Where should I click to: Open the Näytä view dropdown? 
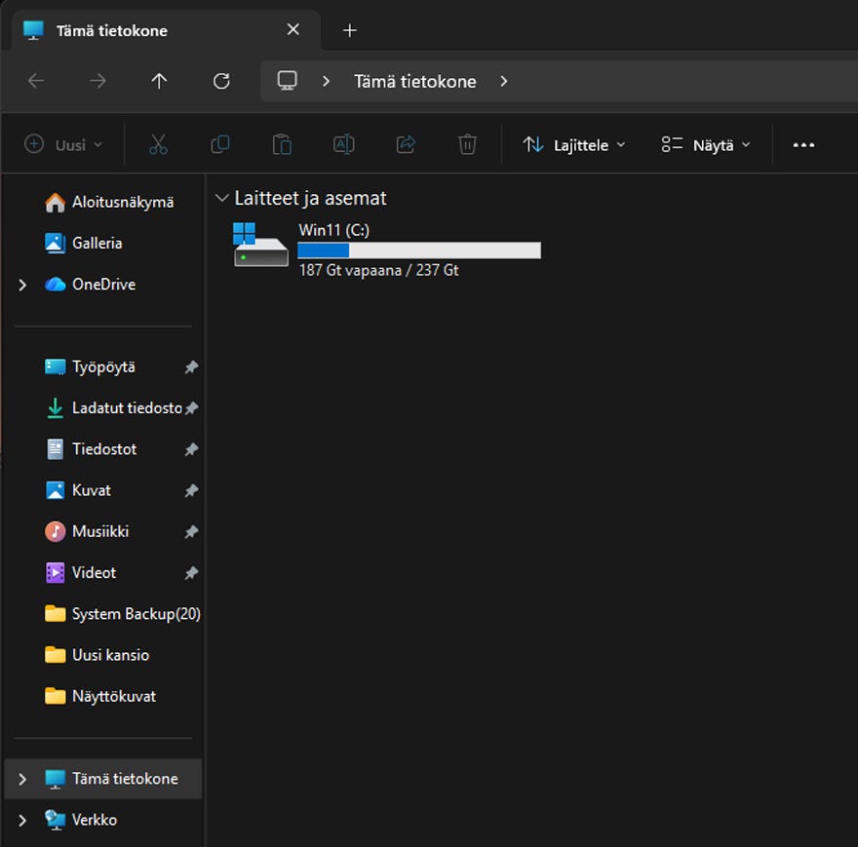pyautogui.click(x=706, y=145)
